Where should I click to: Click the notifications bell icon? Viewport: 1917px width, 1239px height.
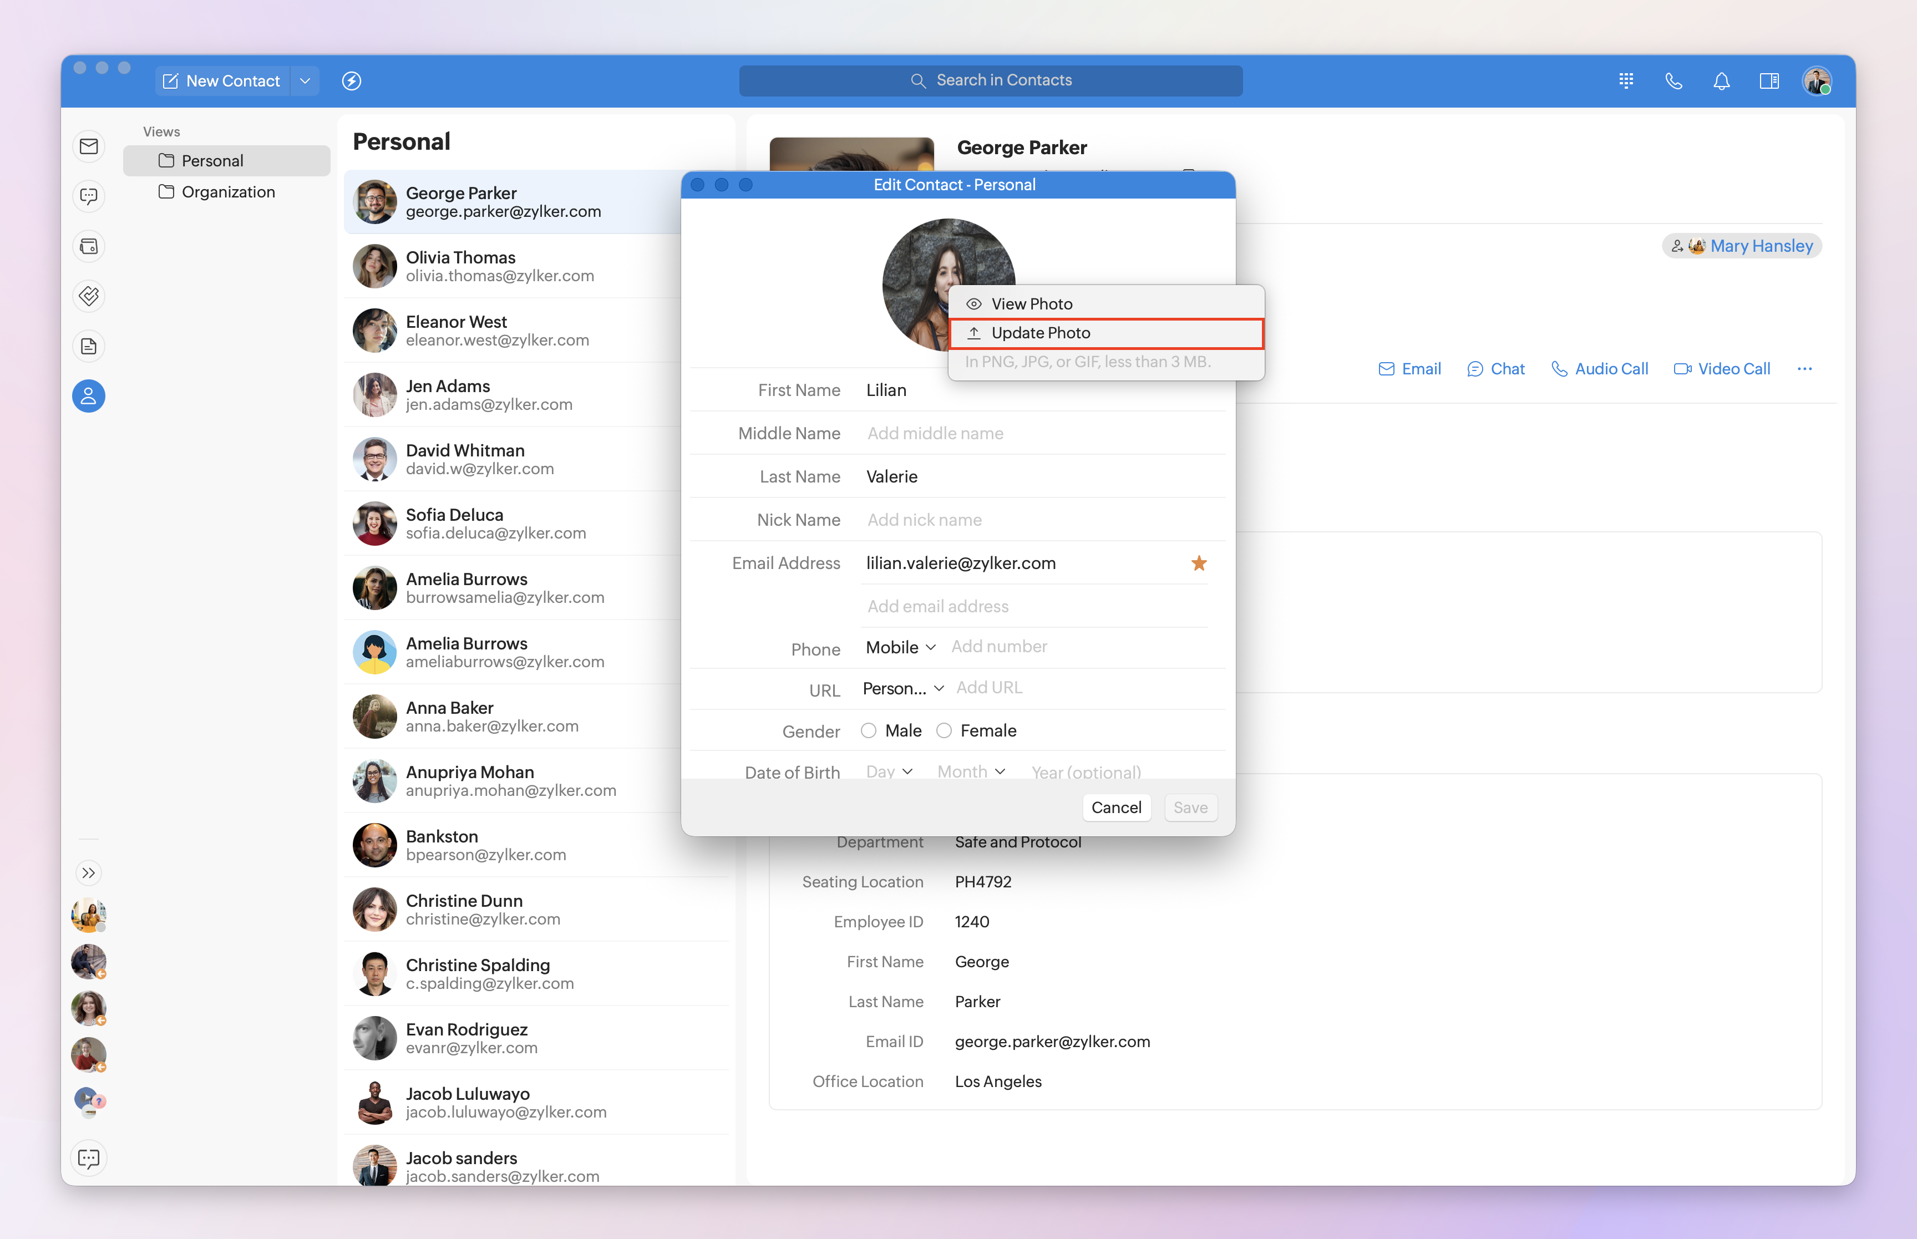coord(1721,80)
